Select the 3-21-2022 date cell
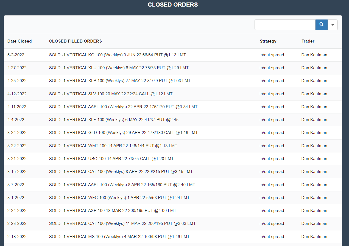Viewport: 349px width, 246px height. [x=17, y=159]
